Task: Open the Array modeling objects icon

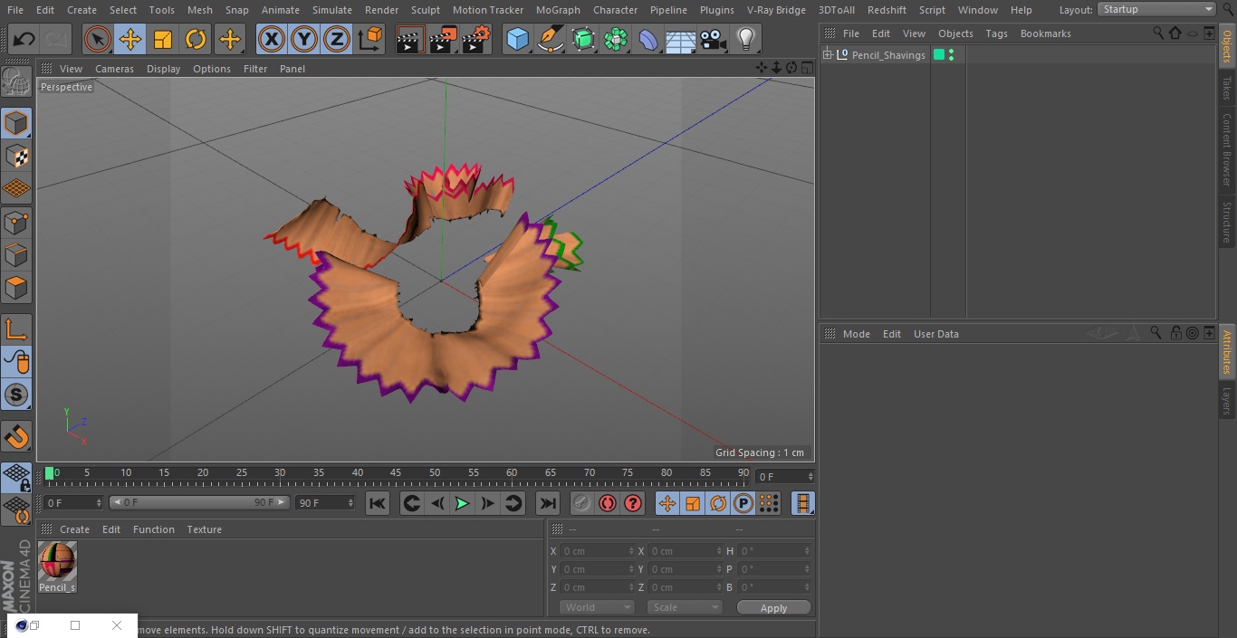Action: click(x=616, y=40)
